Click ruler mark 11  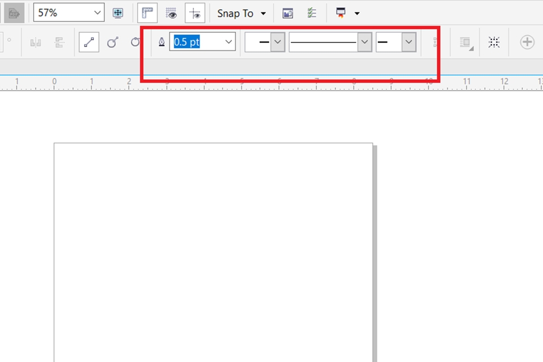(467, 81)
